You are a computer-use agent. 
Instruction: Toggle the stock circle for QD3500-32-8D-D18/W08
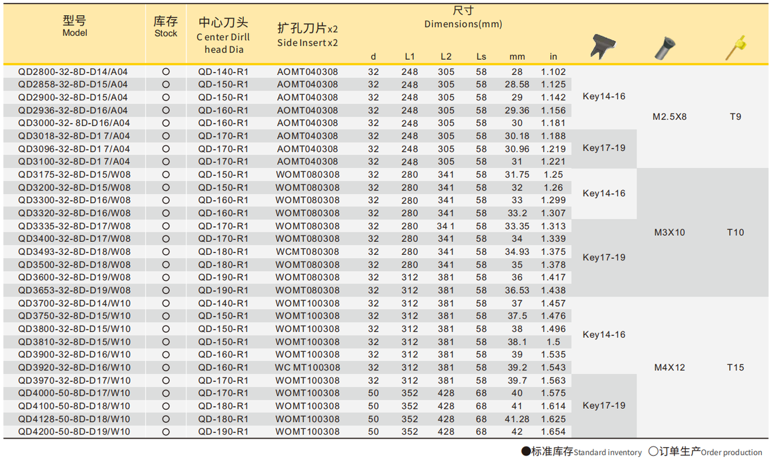165,264
